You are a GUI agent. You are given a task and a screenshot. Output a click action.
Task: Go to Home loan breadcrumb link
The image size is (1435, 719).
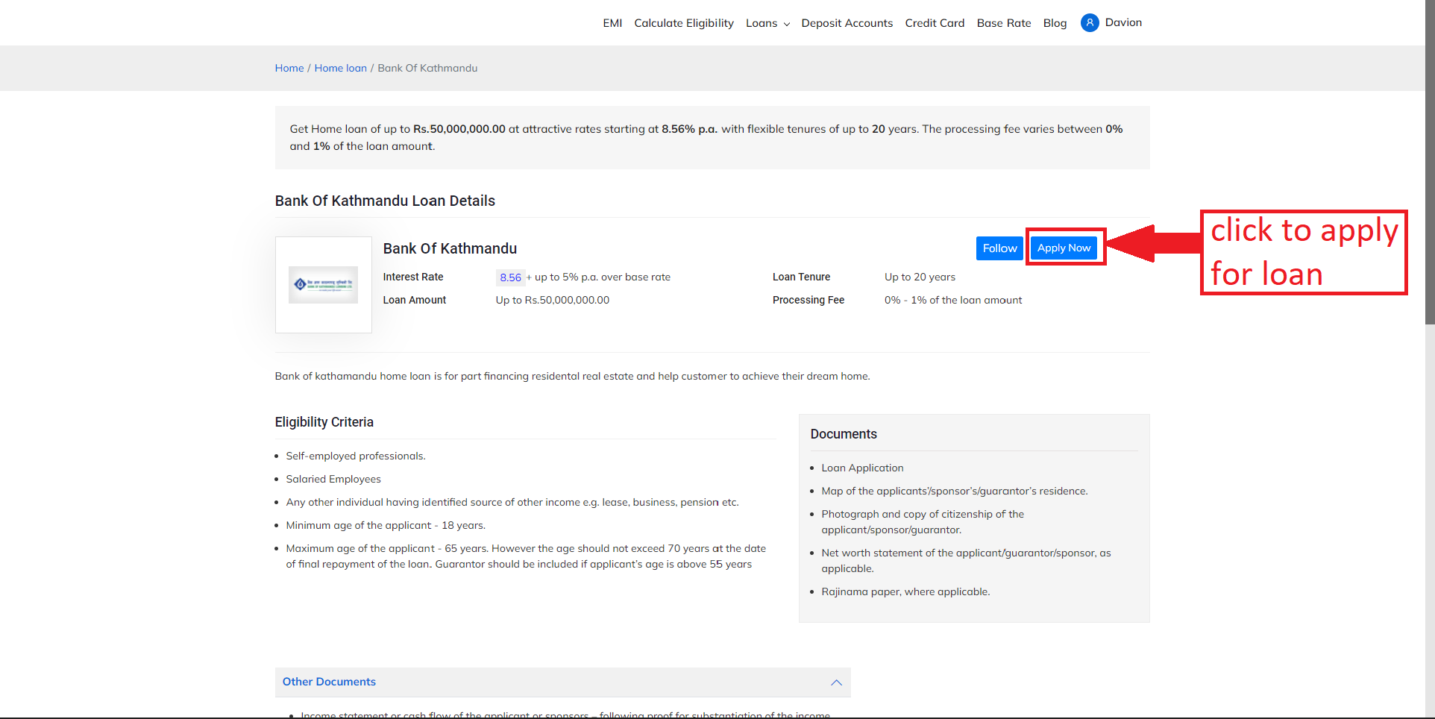[341, 68]
